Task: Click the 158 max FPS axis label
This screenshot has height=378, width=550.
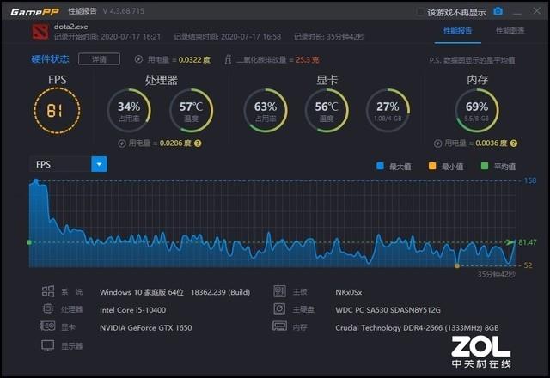Action: coord(530,180)
